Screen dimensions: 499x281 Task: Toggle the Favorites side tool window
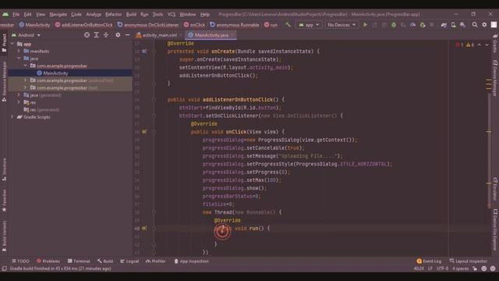tap(4, 201)
